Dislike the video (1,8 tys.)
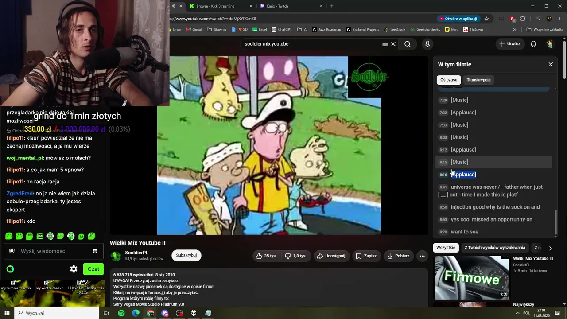567x319 pixels. pos(296,256)
